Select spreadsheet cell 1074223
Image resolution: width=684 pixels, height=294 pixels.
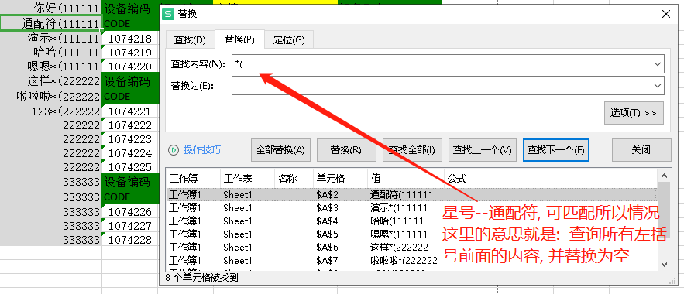[130, 139]
